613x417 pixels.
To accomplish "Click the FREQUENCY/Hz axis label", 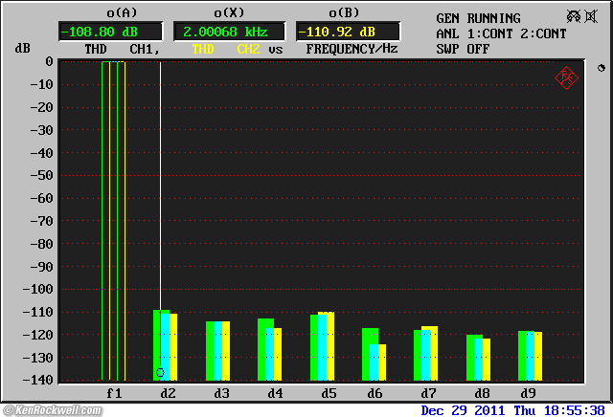I will pos(352,49).
